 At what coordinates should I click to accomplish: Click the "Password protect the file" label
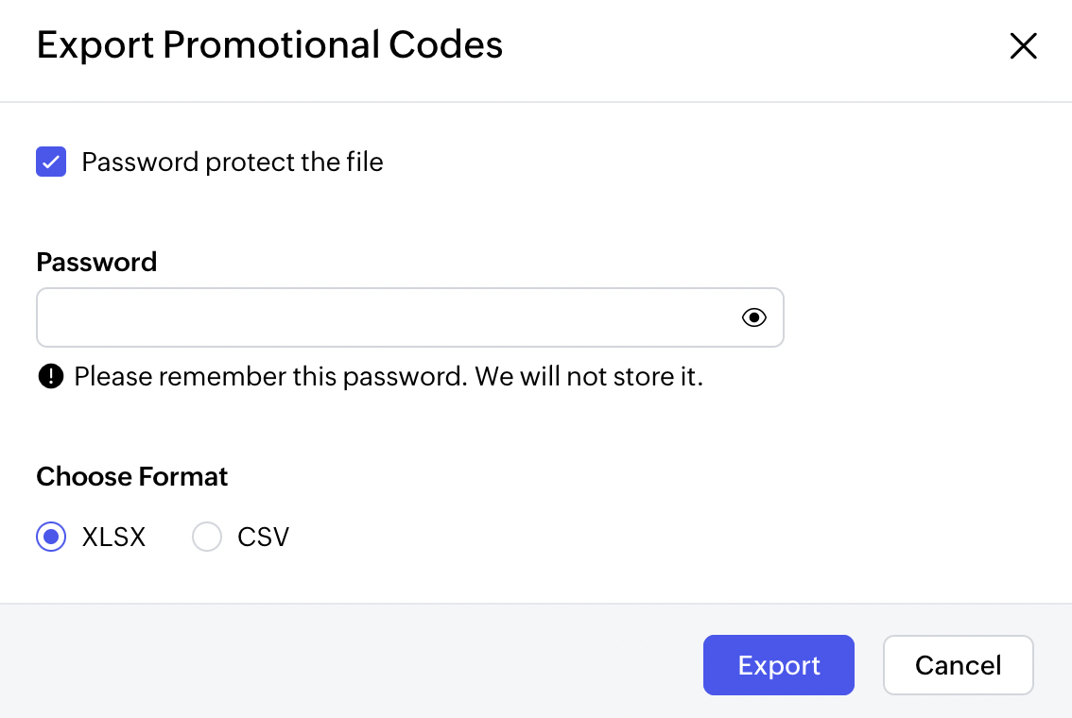click(x=233, y=162)
